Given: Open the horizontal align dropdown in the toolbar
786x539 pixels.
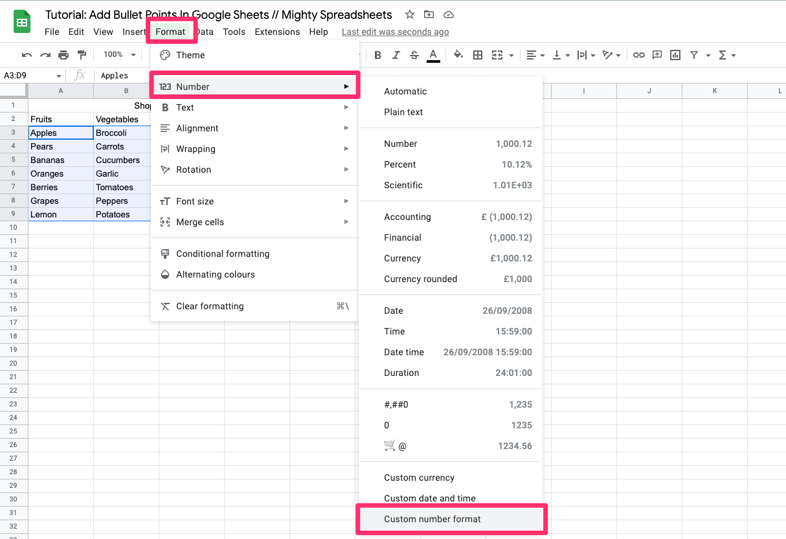Looking at the screenshot, I should 535,55.
